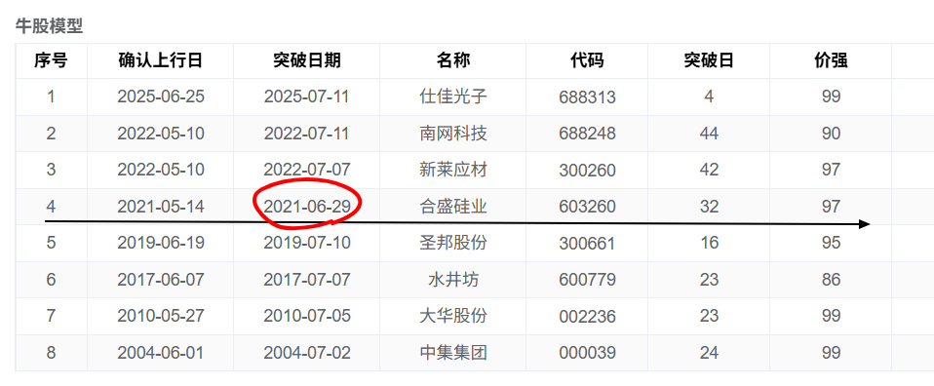Click the 突破日 column header
Image resolution: width=934 pixels, height=386 pixels.
coord(709,60)
